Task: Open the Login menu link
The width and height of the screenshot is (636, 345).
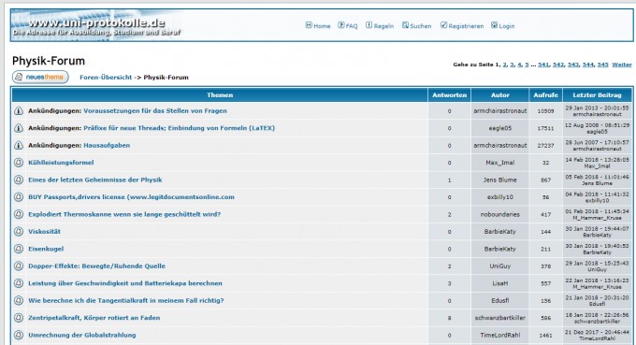Action: click(x=507, y=26)
